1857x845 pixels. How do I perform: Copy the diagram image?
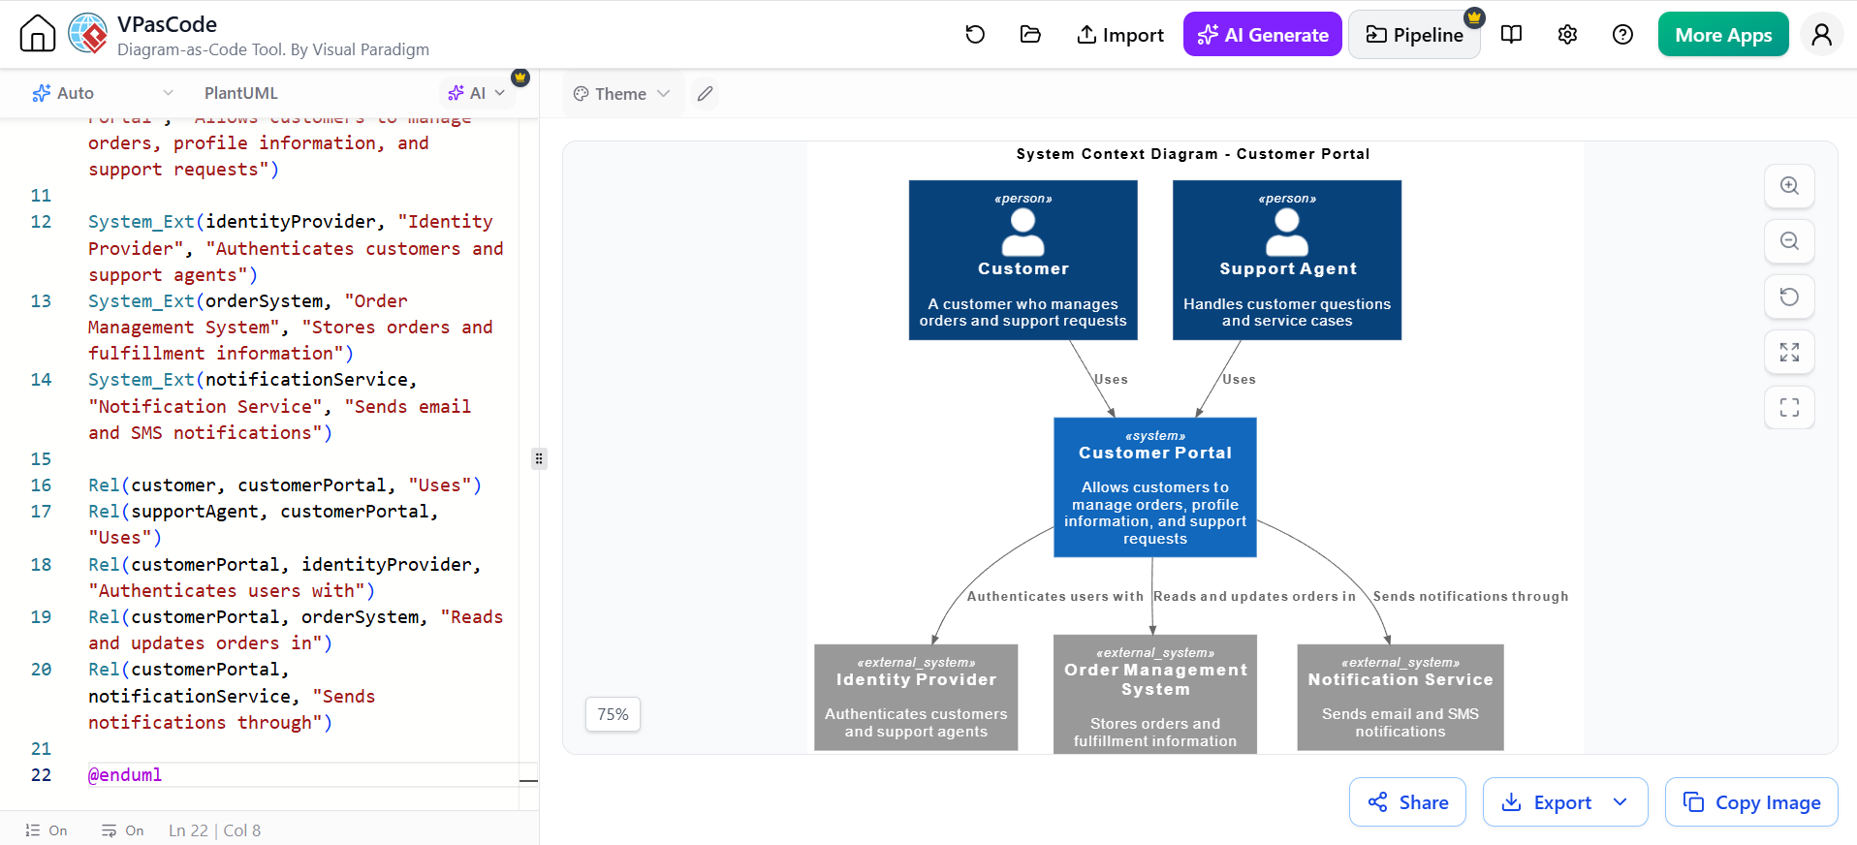pos(1751,802)
